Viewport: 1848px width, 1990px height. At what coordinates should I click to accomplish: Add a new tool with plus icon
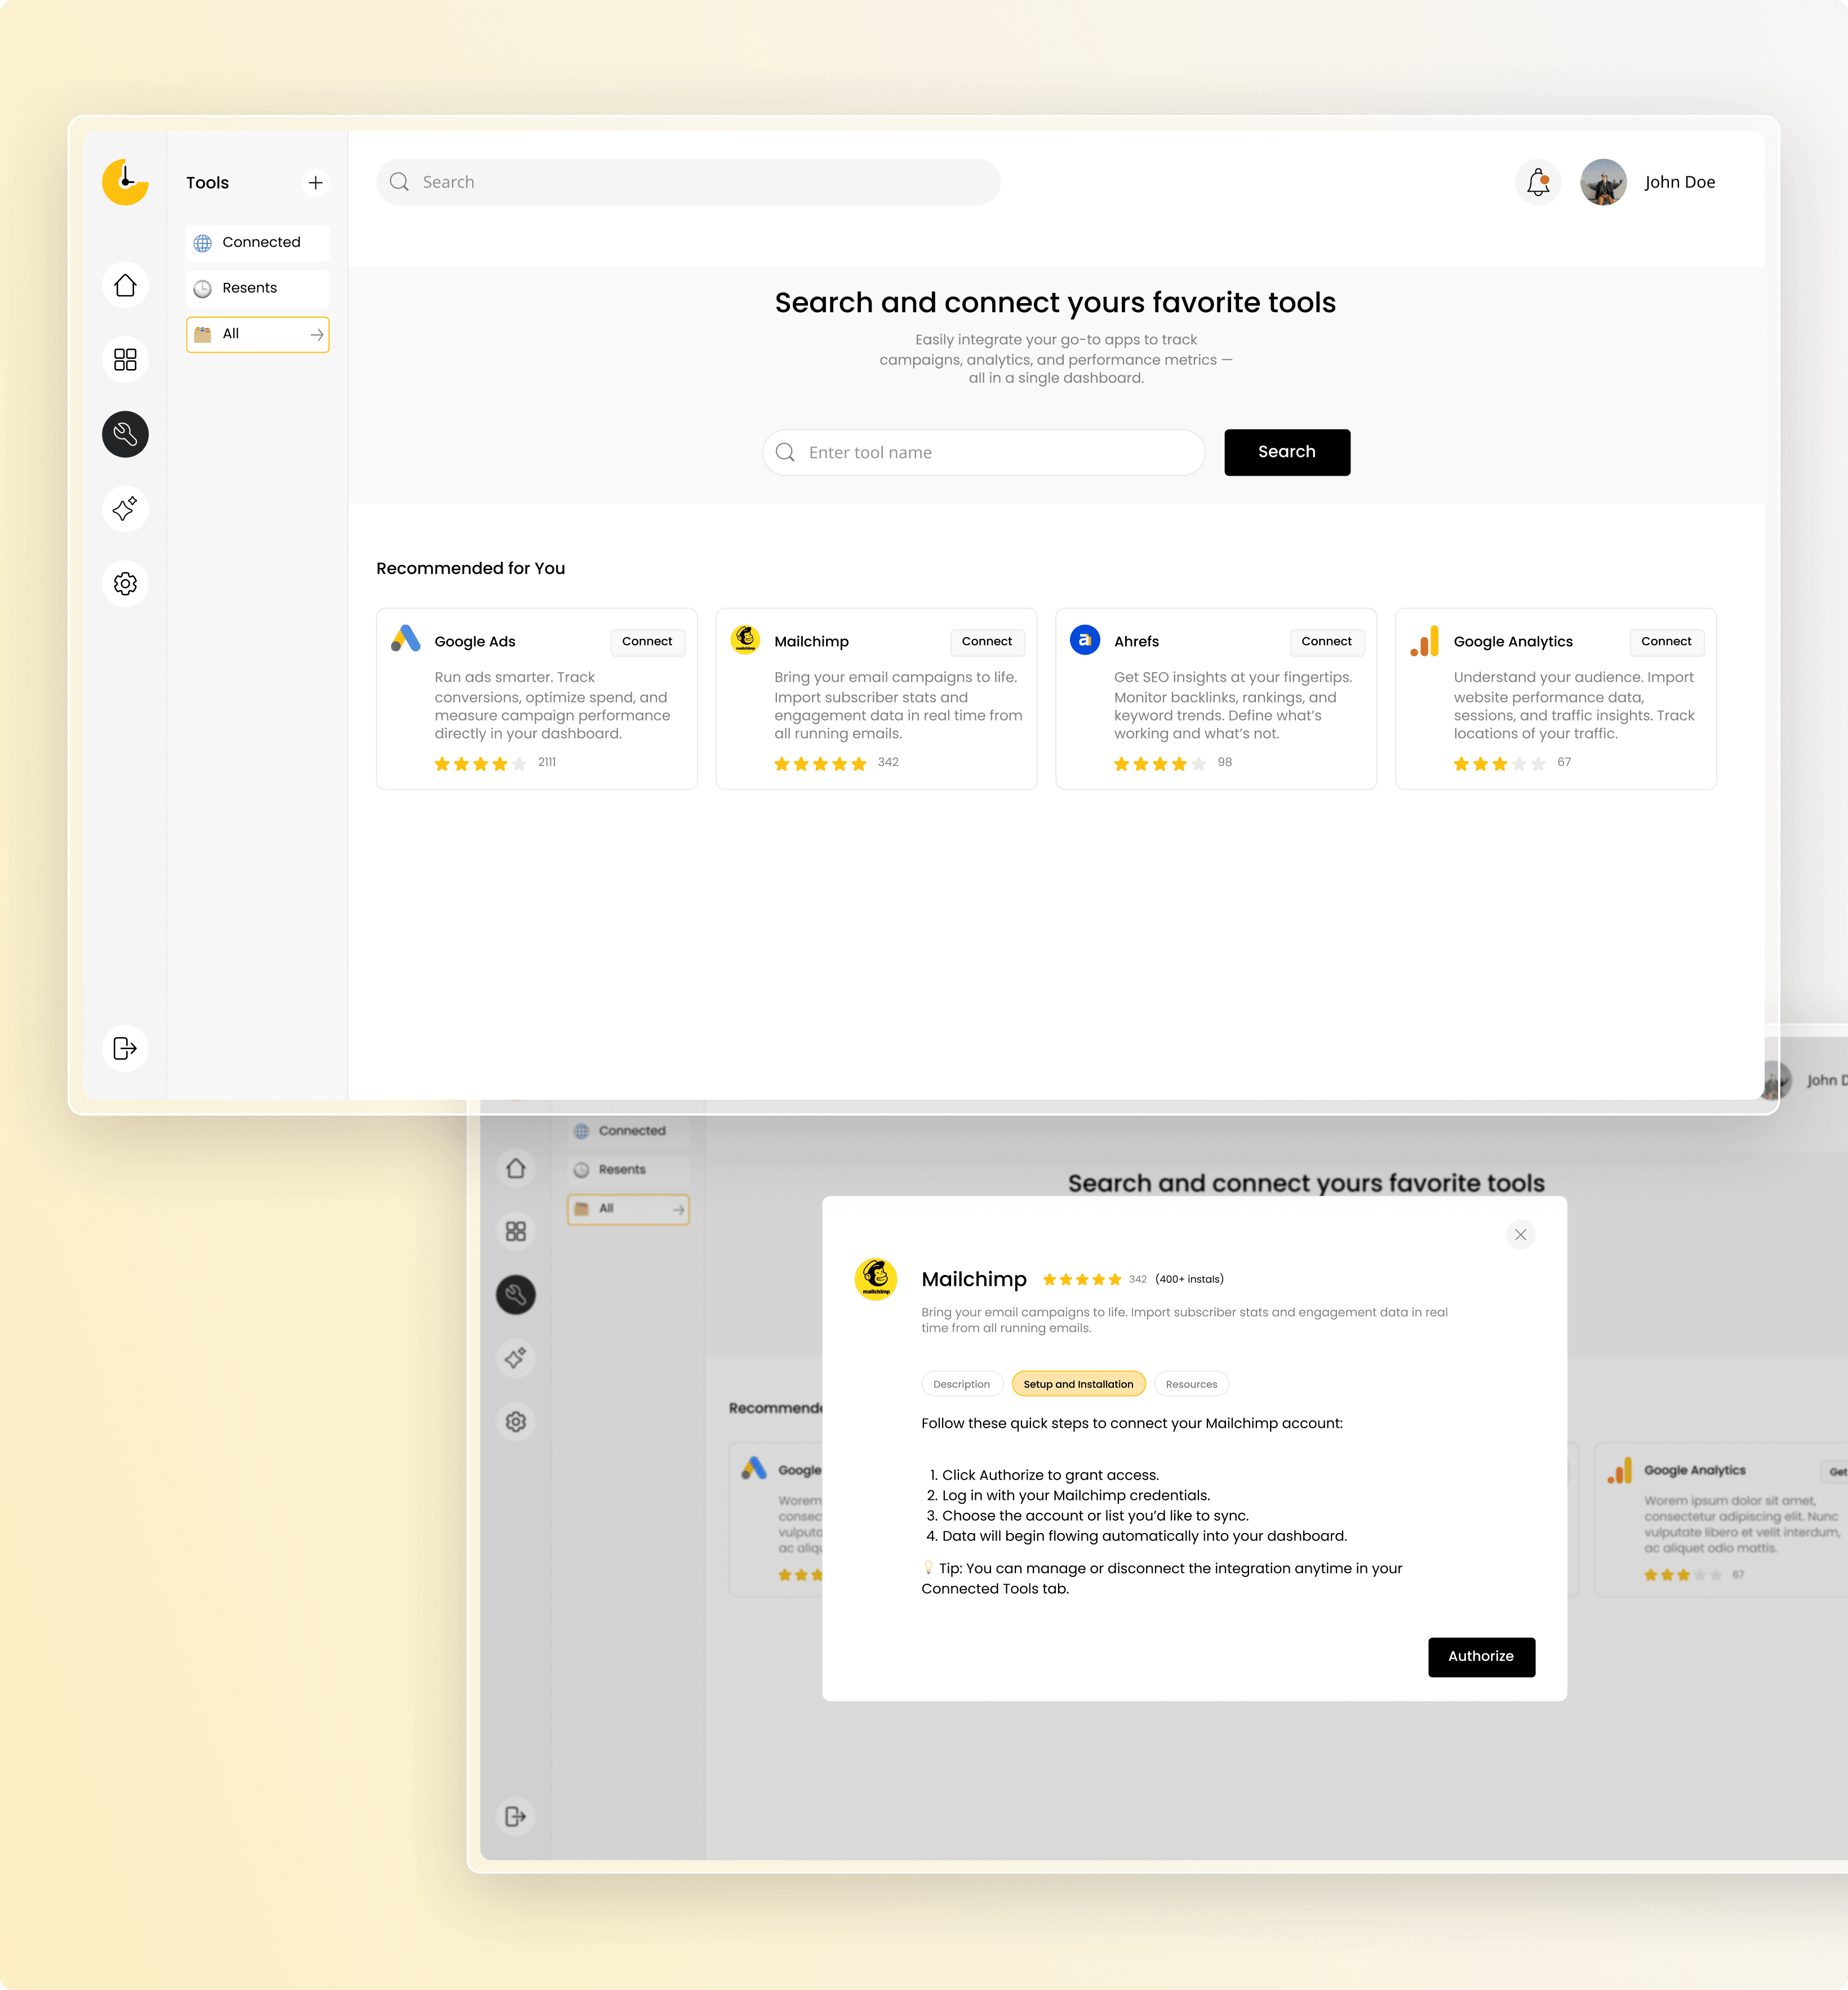tap(315, 183)
